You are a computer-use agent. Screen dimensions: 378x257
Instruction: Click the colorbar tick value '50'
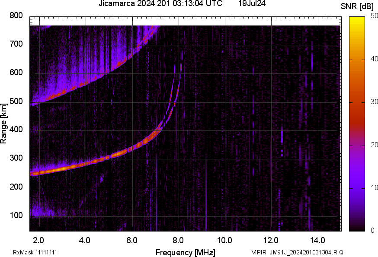[x=375, y=16]
